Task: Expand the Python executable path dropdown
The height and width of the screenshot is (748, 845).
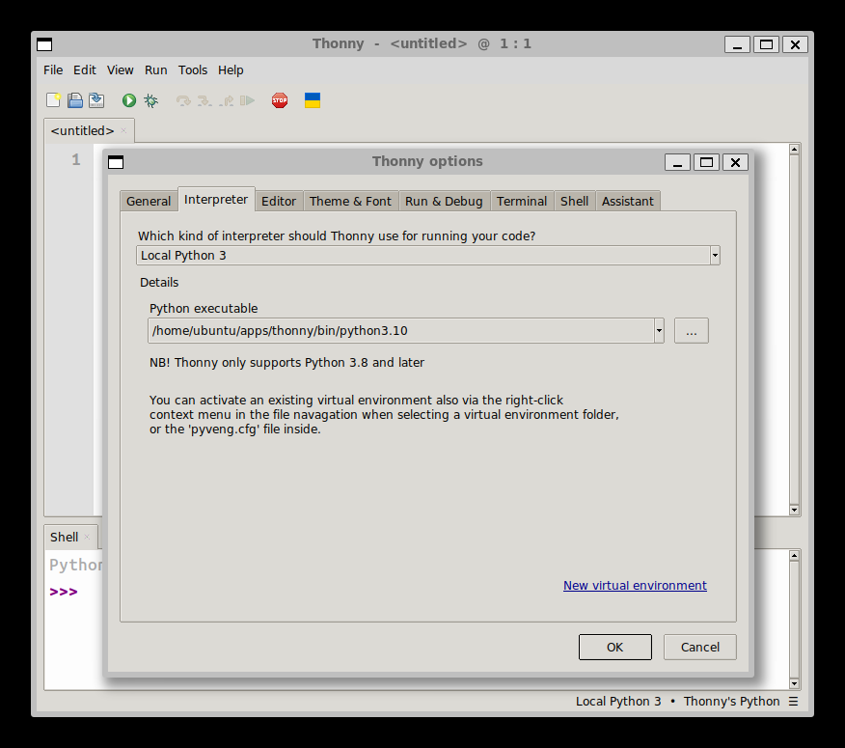Action: pyautogui.click(x=659, y=331)
